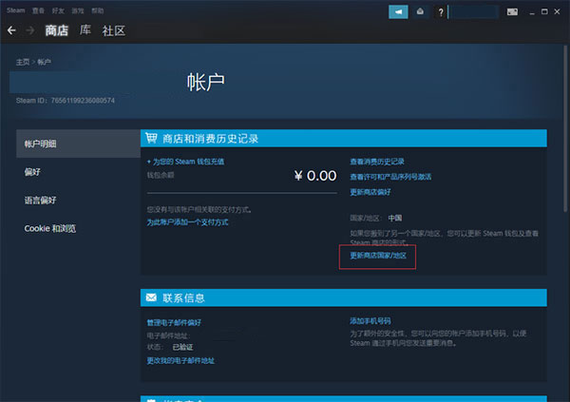570x402 pixels.
Task: Click the 已验证 status text
Action: coord(182,347)
